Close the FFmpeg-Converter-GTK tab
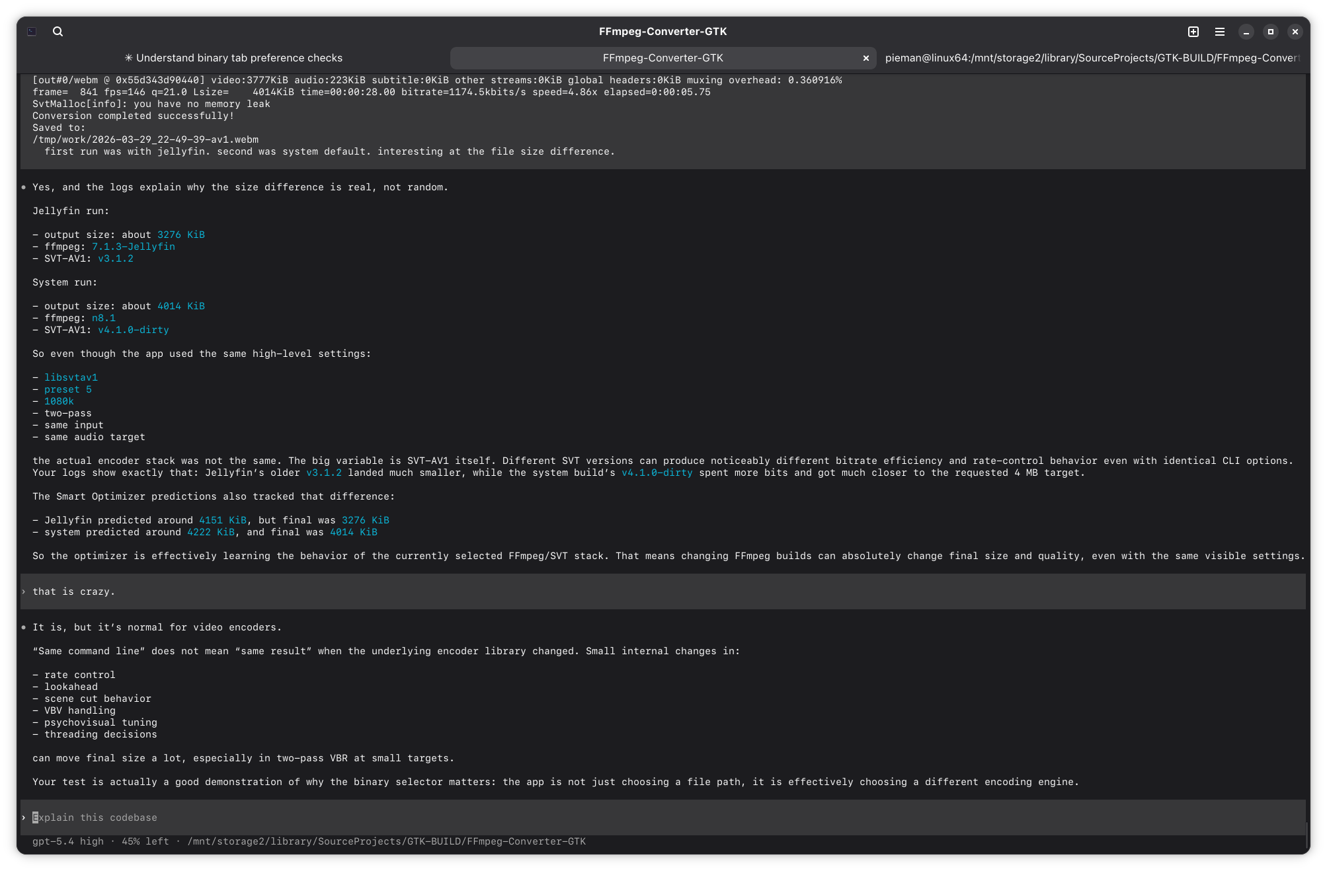 point(865,58)
